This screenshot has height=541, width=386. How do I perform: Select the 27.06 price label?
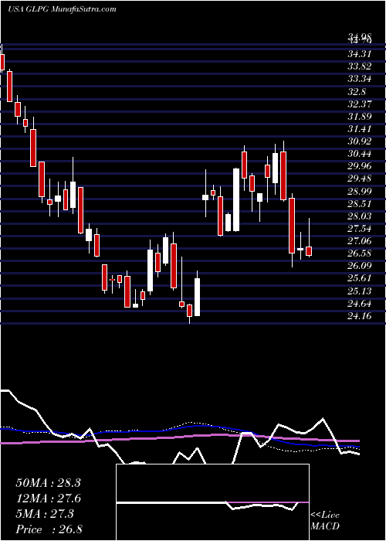360,240
